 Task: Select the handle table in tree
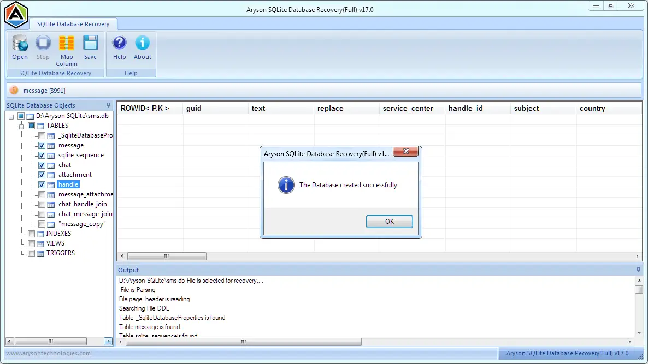(x=68, y=184)
